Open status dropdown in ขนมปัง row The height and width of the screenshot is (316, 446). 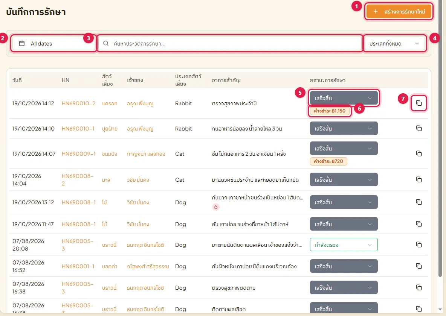point(344,148)
